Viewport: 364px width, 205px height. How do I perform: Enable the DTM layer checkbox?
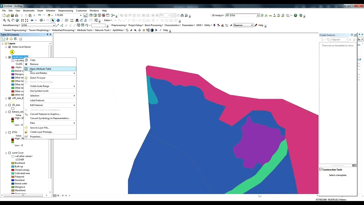pos(10,132)
